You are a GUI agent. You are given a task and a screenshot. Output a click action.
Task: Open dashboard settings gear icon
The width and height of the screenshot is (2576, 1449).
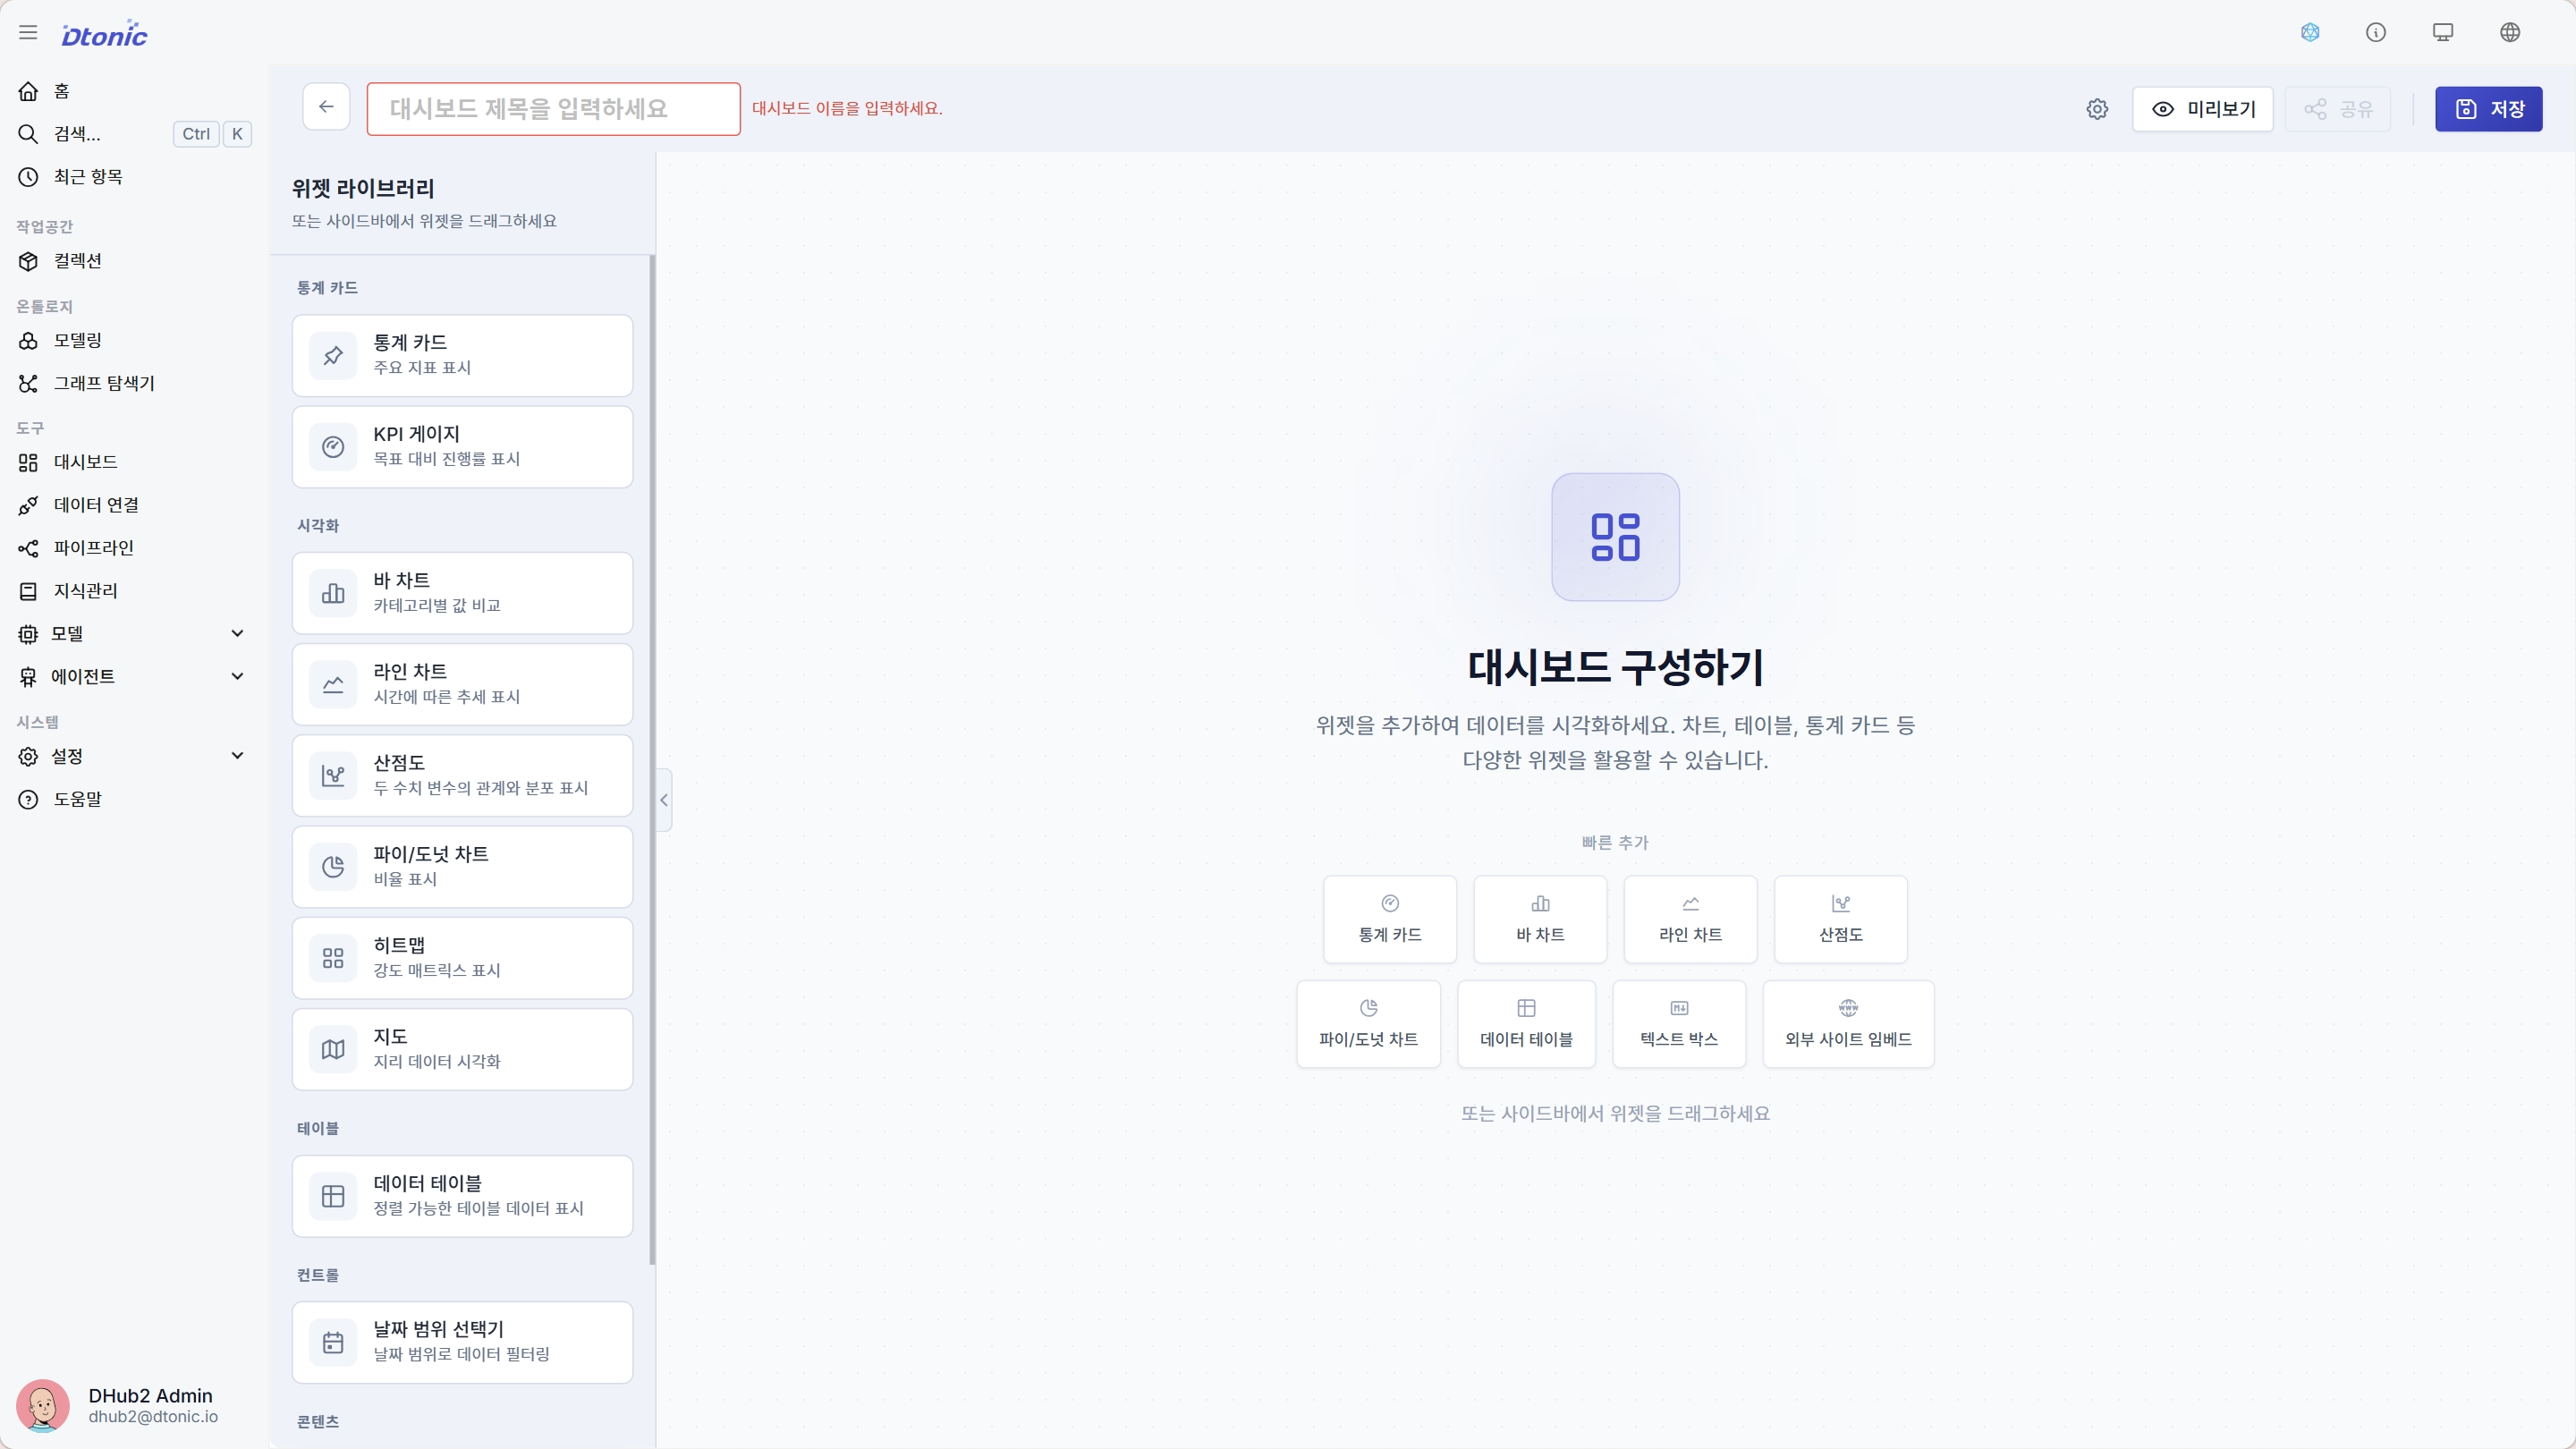[2097, 109]
